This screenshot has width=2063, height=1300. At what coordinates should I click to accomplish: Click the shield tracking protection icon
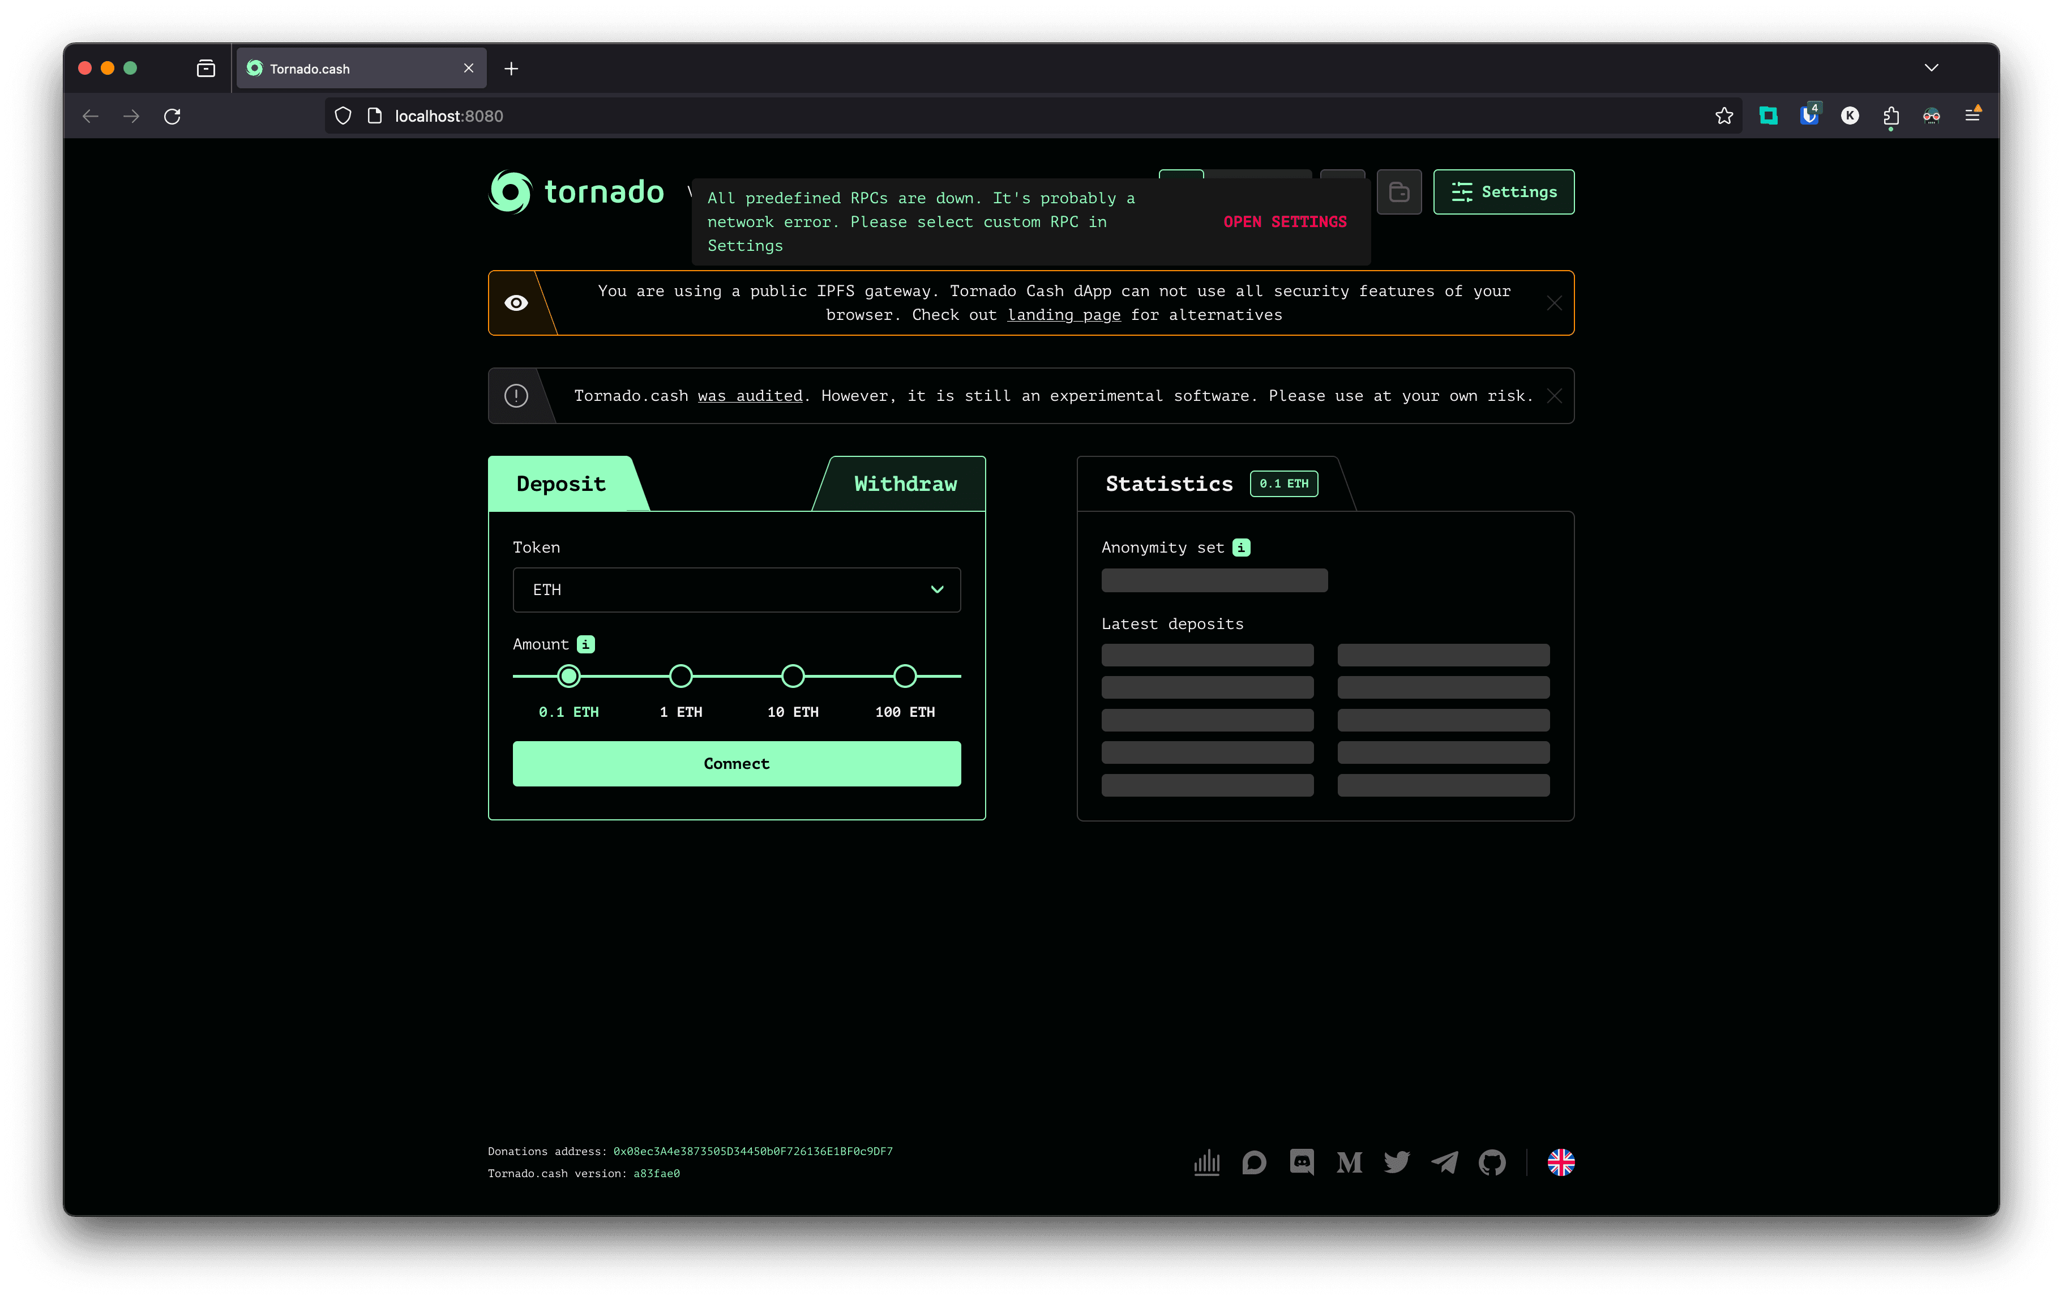[343, 116]
